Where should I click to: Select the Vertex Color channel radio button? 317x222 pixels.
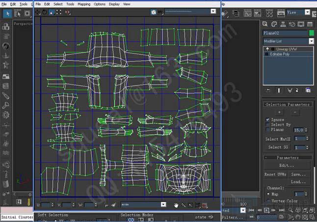point(268,201)
